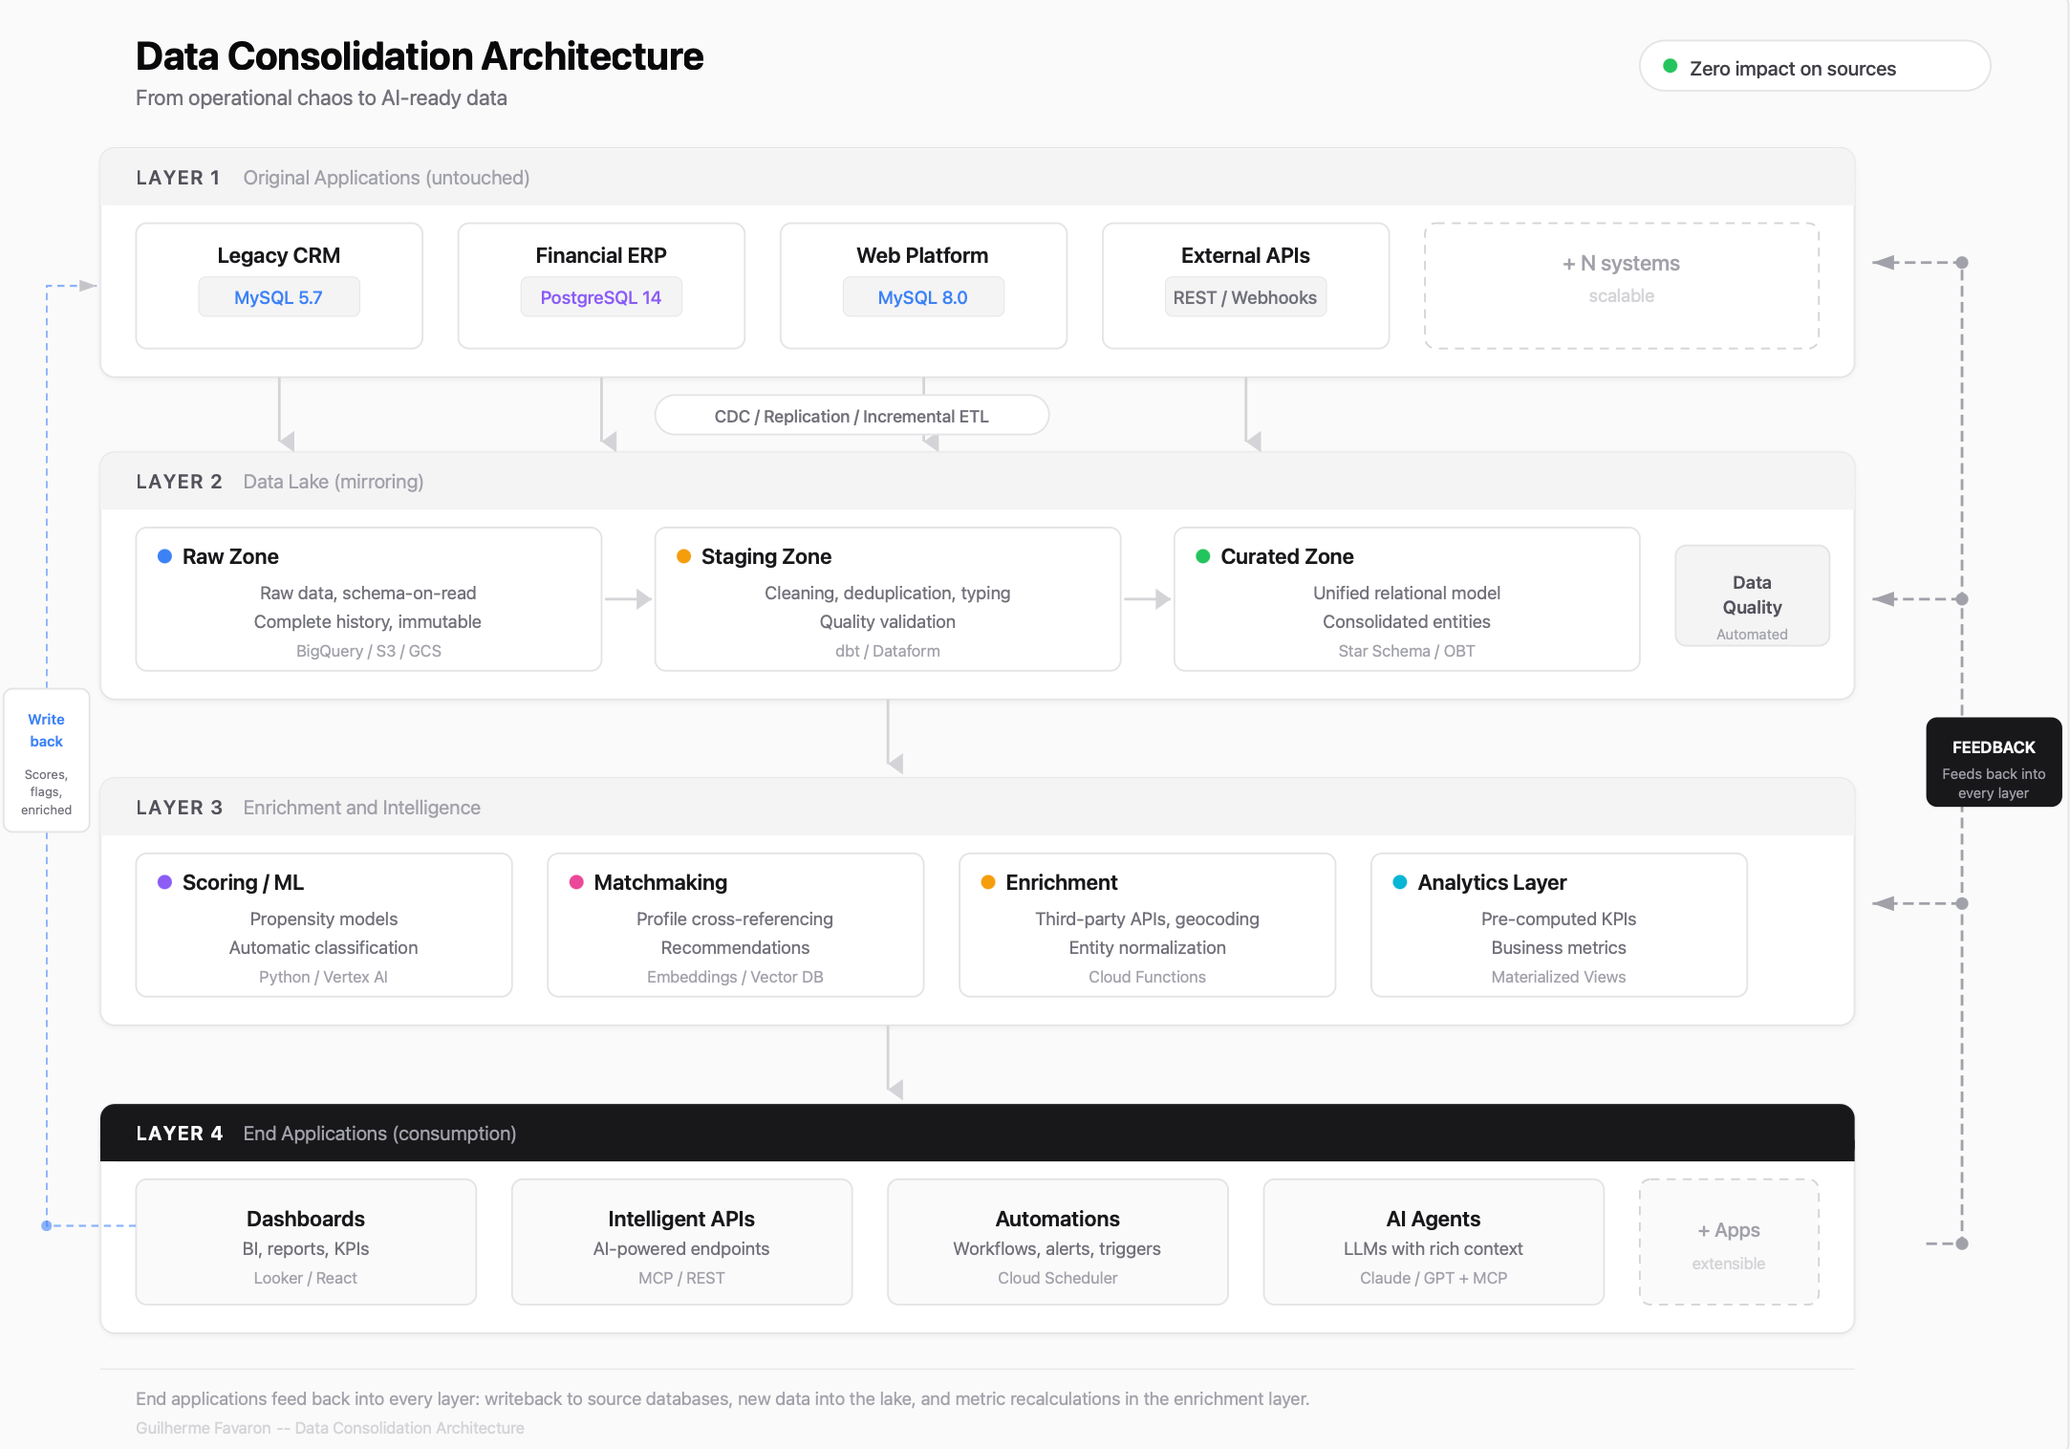
Task: Click the 'Materialized Views' text
Action: tap(1559, 977)
